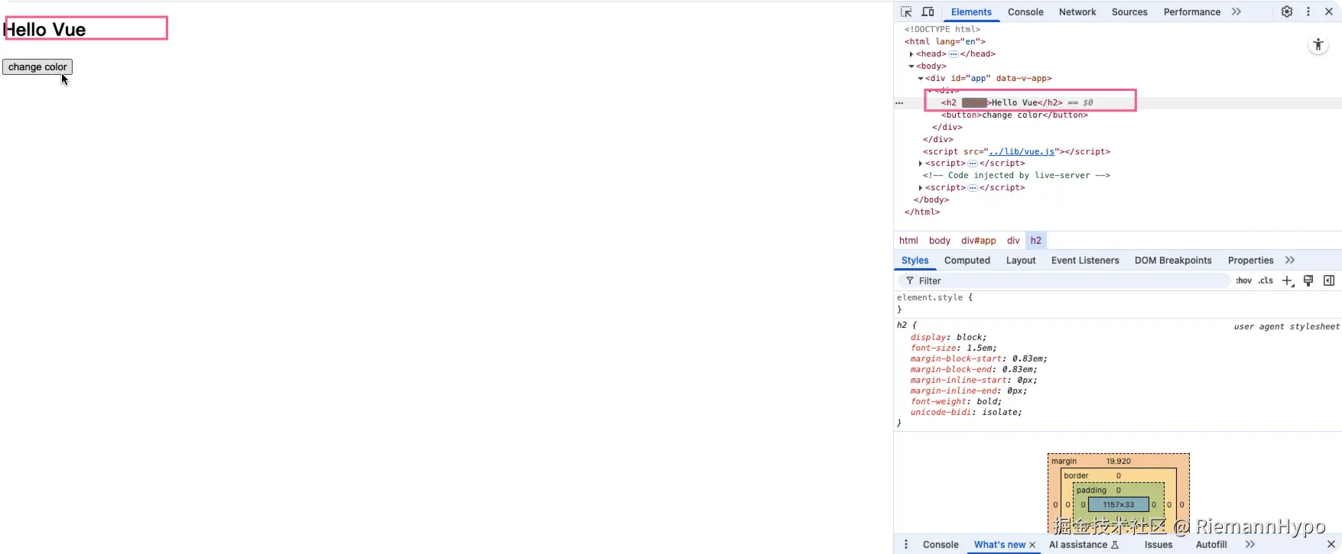Collapse the div id="app" node

point(921,79)
